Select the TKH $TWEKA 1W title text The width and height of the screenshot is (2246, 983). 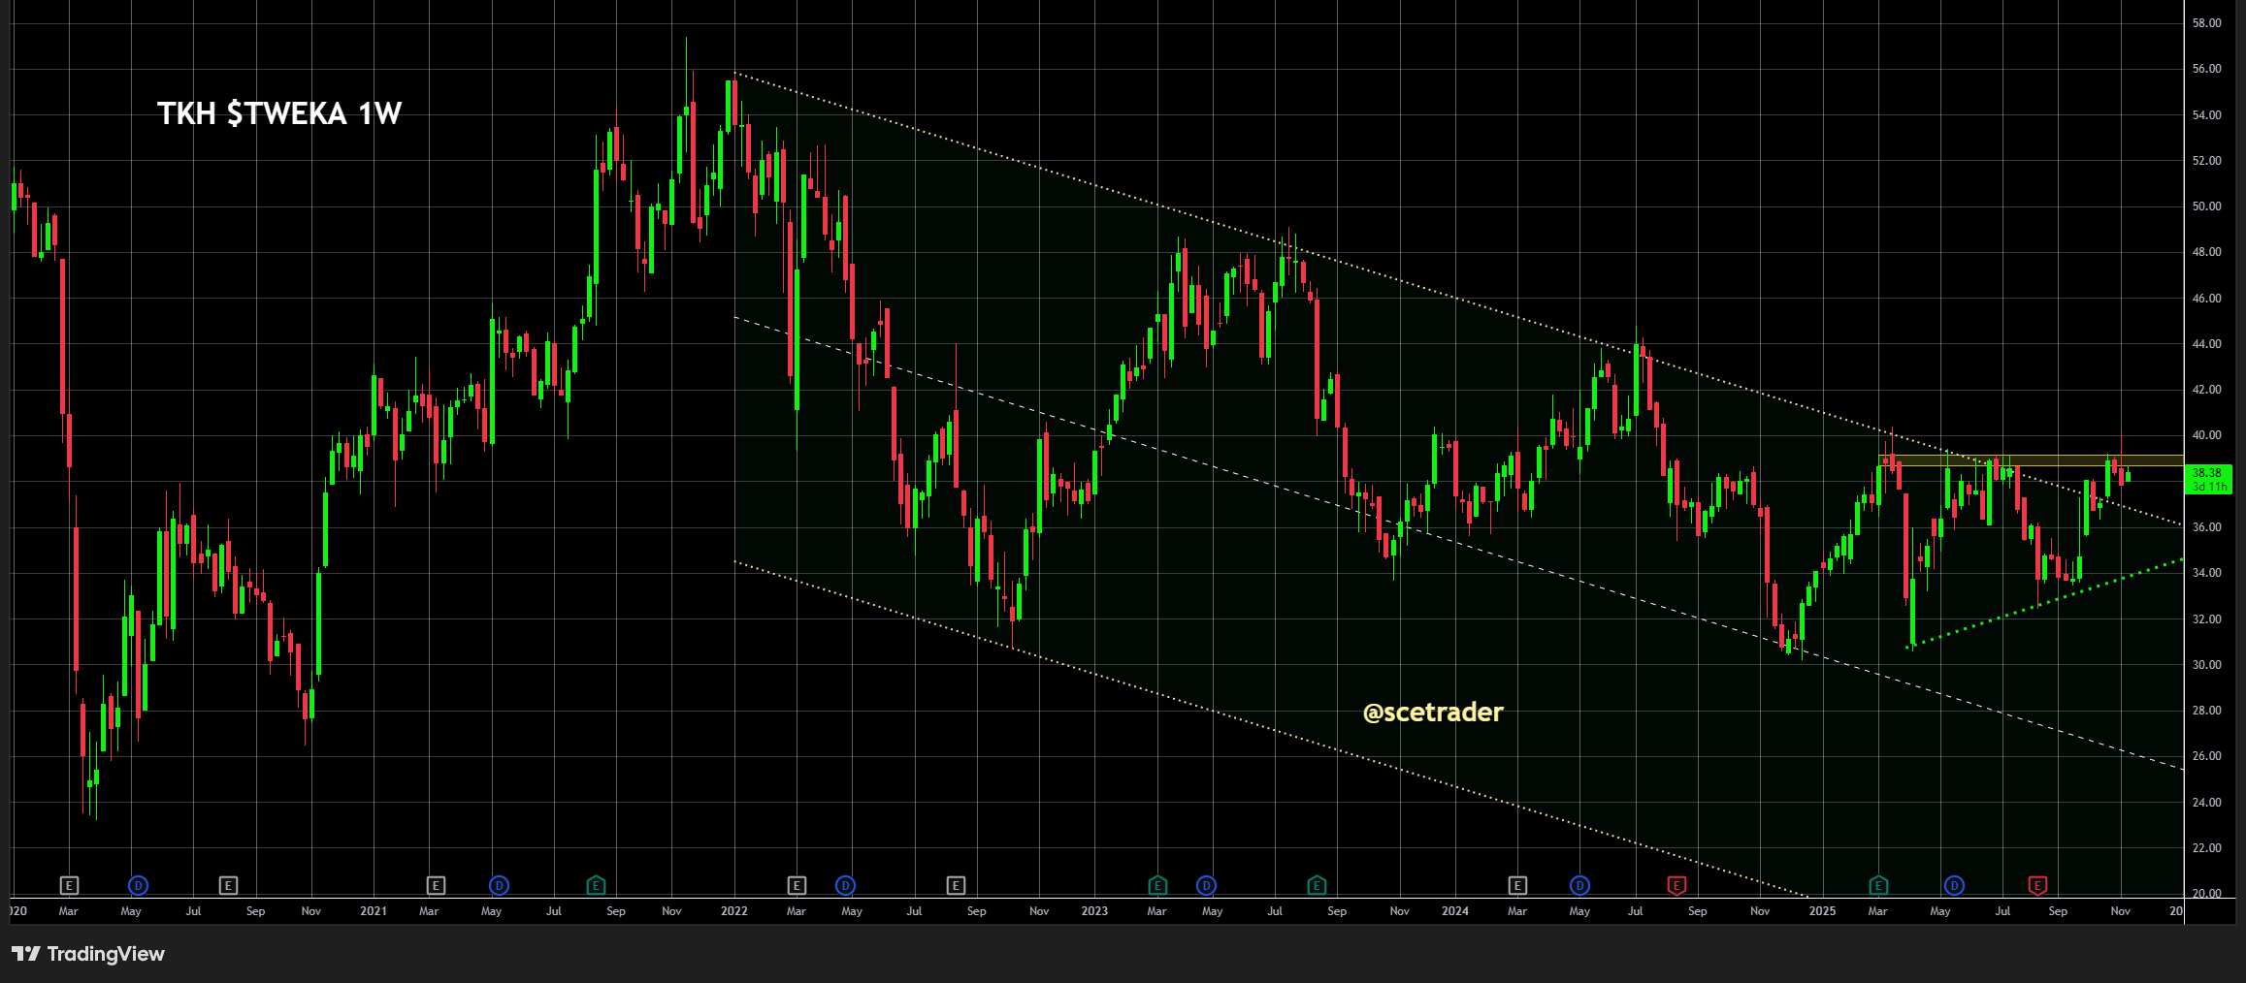pos(279,113)
